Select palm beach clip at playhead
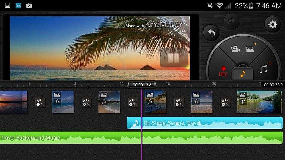Image resolution: width=285 pixels, height=160 pixels. tap(155, 102)
